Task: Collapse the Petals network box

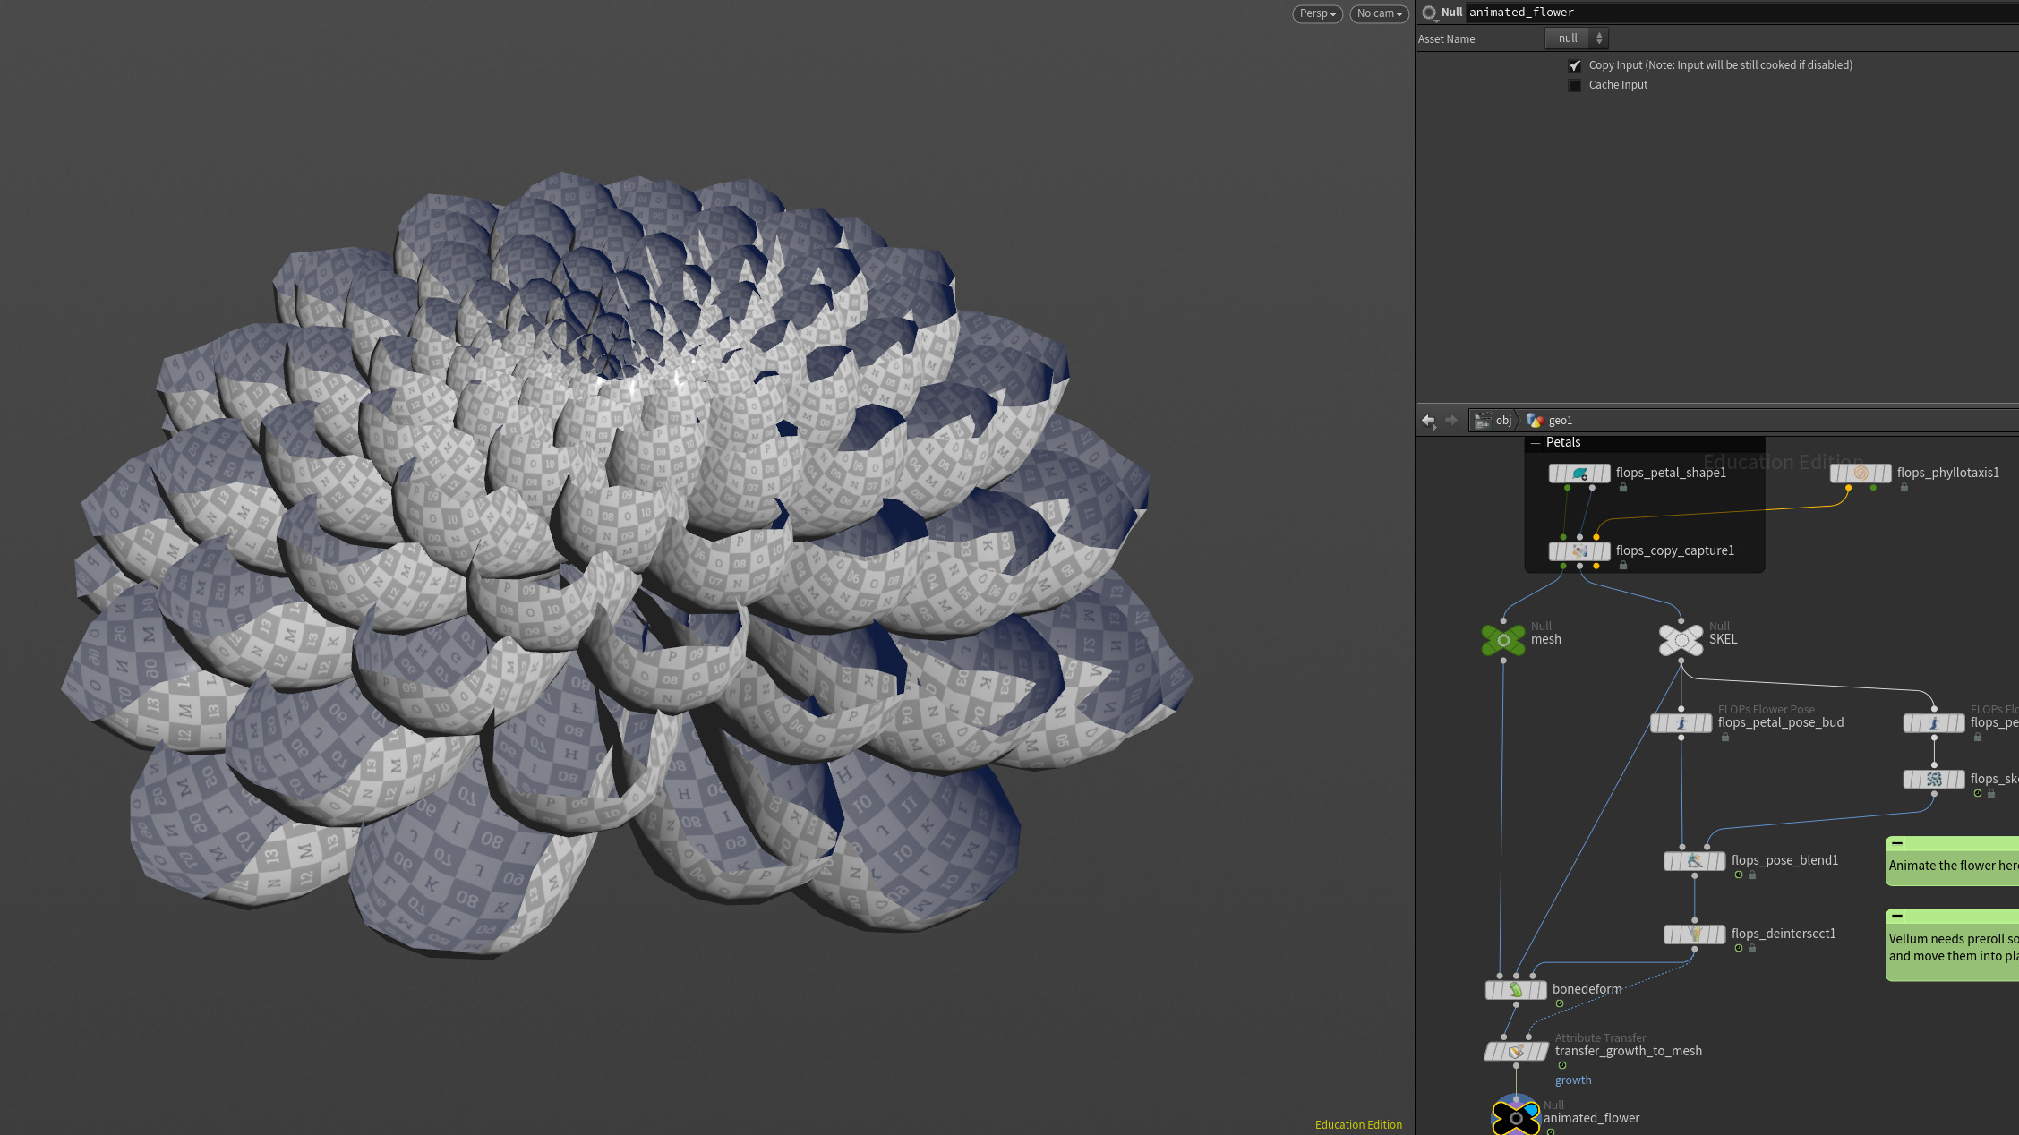Action: (1536, 443)
